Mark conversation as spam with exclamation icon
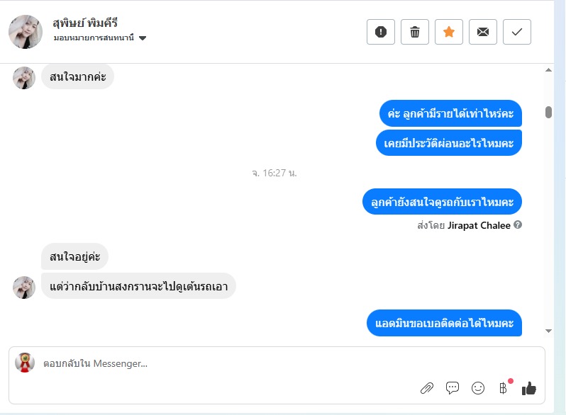Viewport: 566px width, 415px height. pyautogui.click(x=380, y=32)
